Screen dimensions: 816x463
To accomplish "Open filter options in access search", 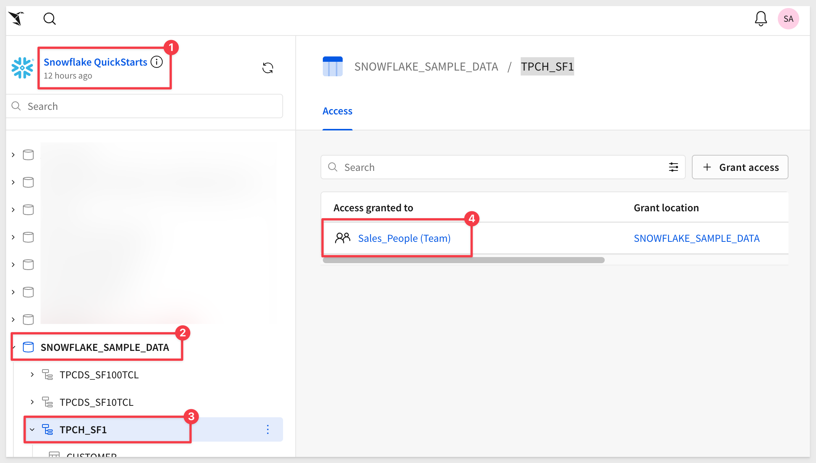I will tap(674, 167).
